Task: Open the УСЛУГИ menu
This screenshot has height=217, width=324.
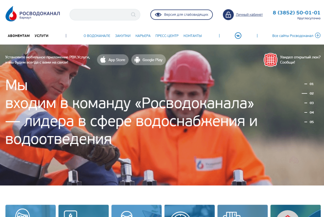Action: [x=41, y=35]
